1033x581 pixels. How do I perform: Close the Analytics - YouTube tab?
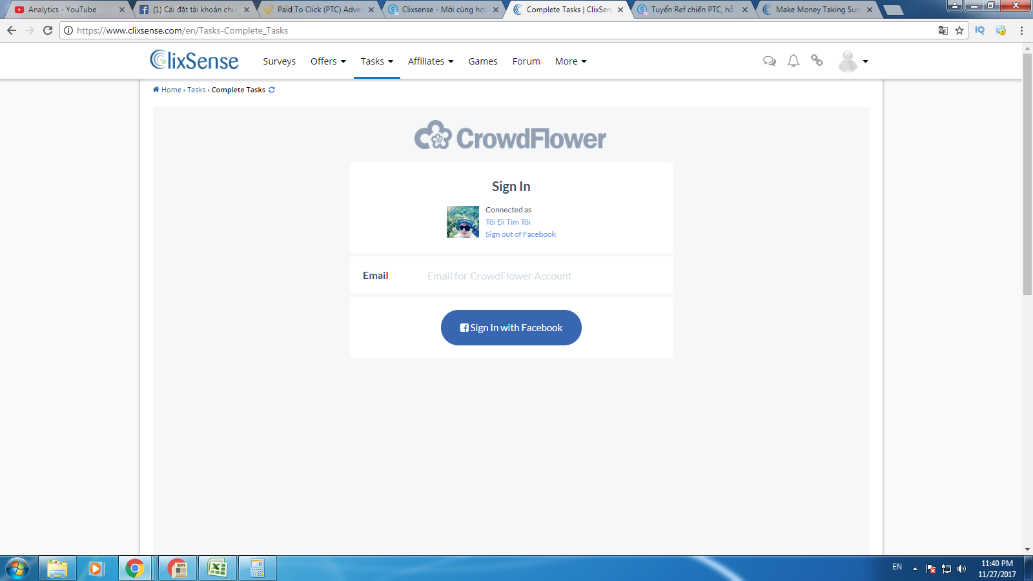(x=121, y=10)
